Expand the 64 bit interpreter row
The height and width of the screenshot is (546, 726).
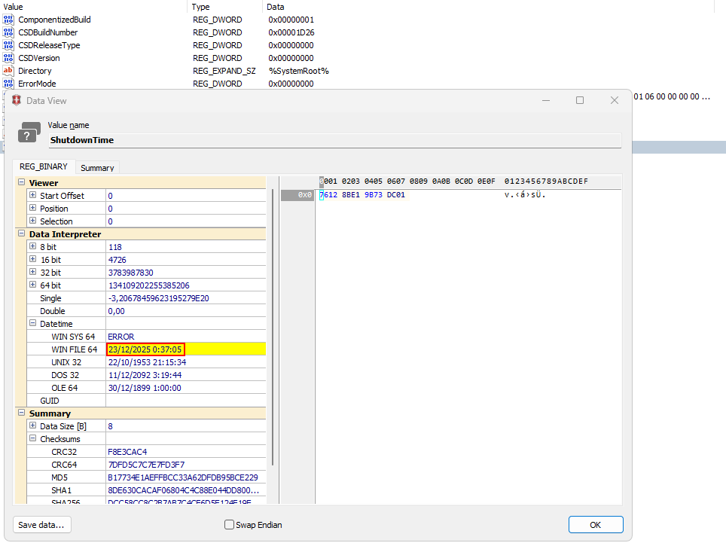click(32, 285)
